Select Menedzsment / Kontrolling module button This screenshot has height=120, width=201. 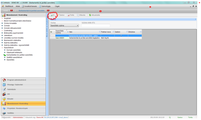(23, 104)
